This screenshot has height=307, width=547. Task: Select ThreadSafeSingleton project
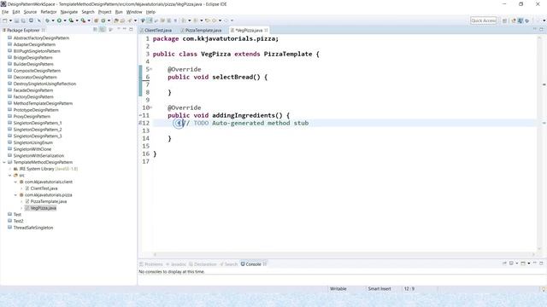click(x=33, y=228)
